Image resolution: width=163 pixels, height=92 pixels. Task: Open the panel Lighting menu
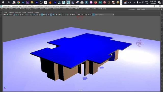pos(18,12)
